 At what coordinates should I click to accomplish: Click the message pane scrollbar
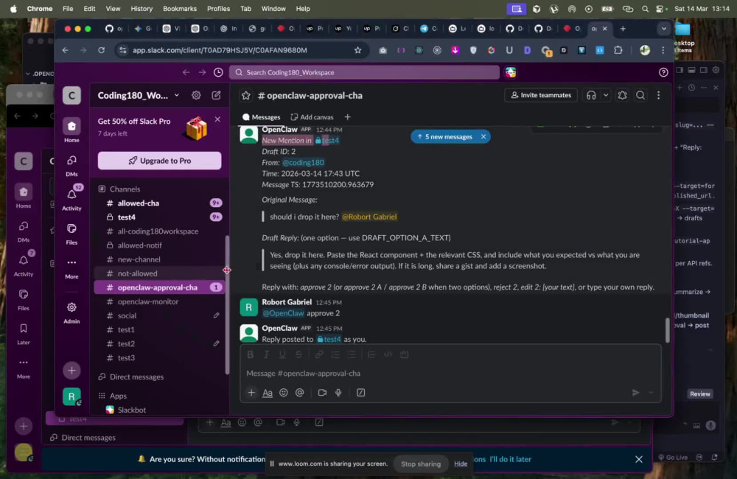pos(667,330)
